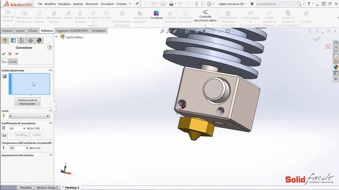Viewport: 339px width, 190px height.
Task: Open ambient temperature value dropdown arrow
Action: 27,148
